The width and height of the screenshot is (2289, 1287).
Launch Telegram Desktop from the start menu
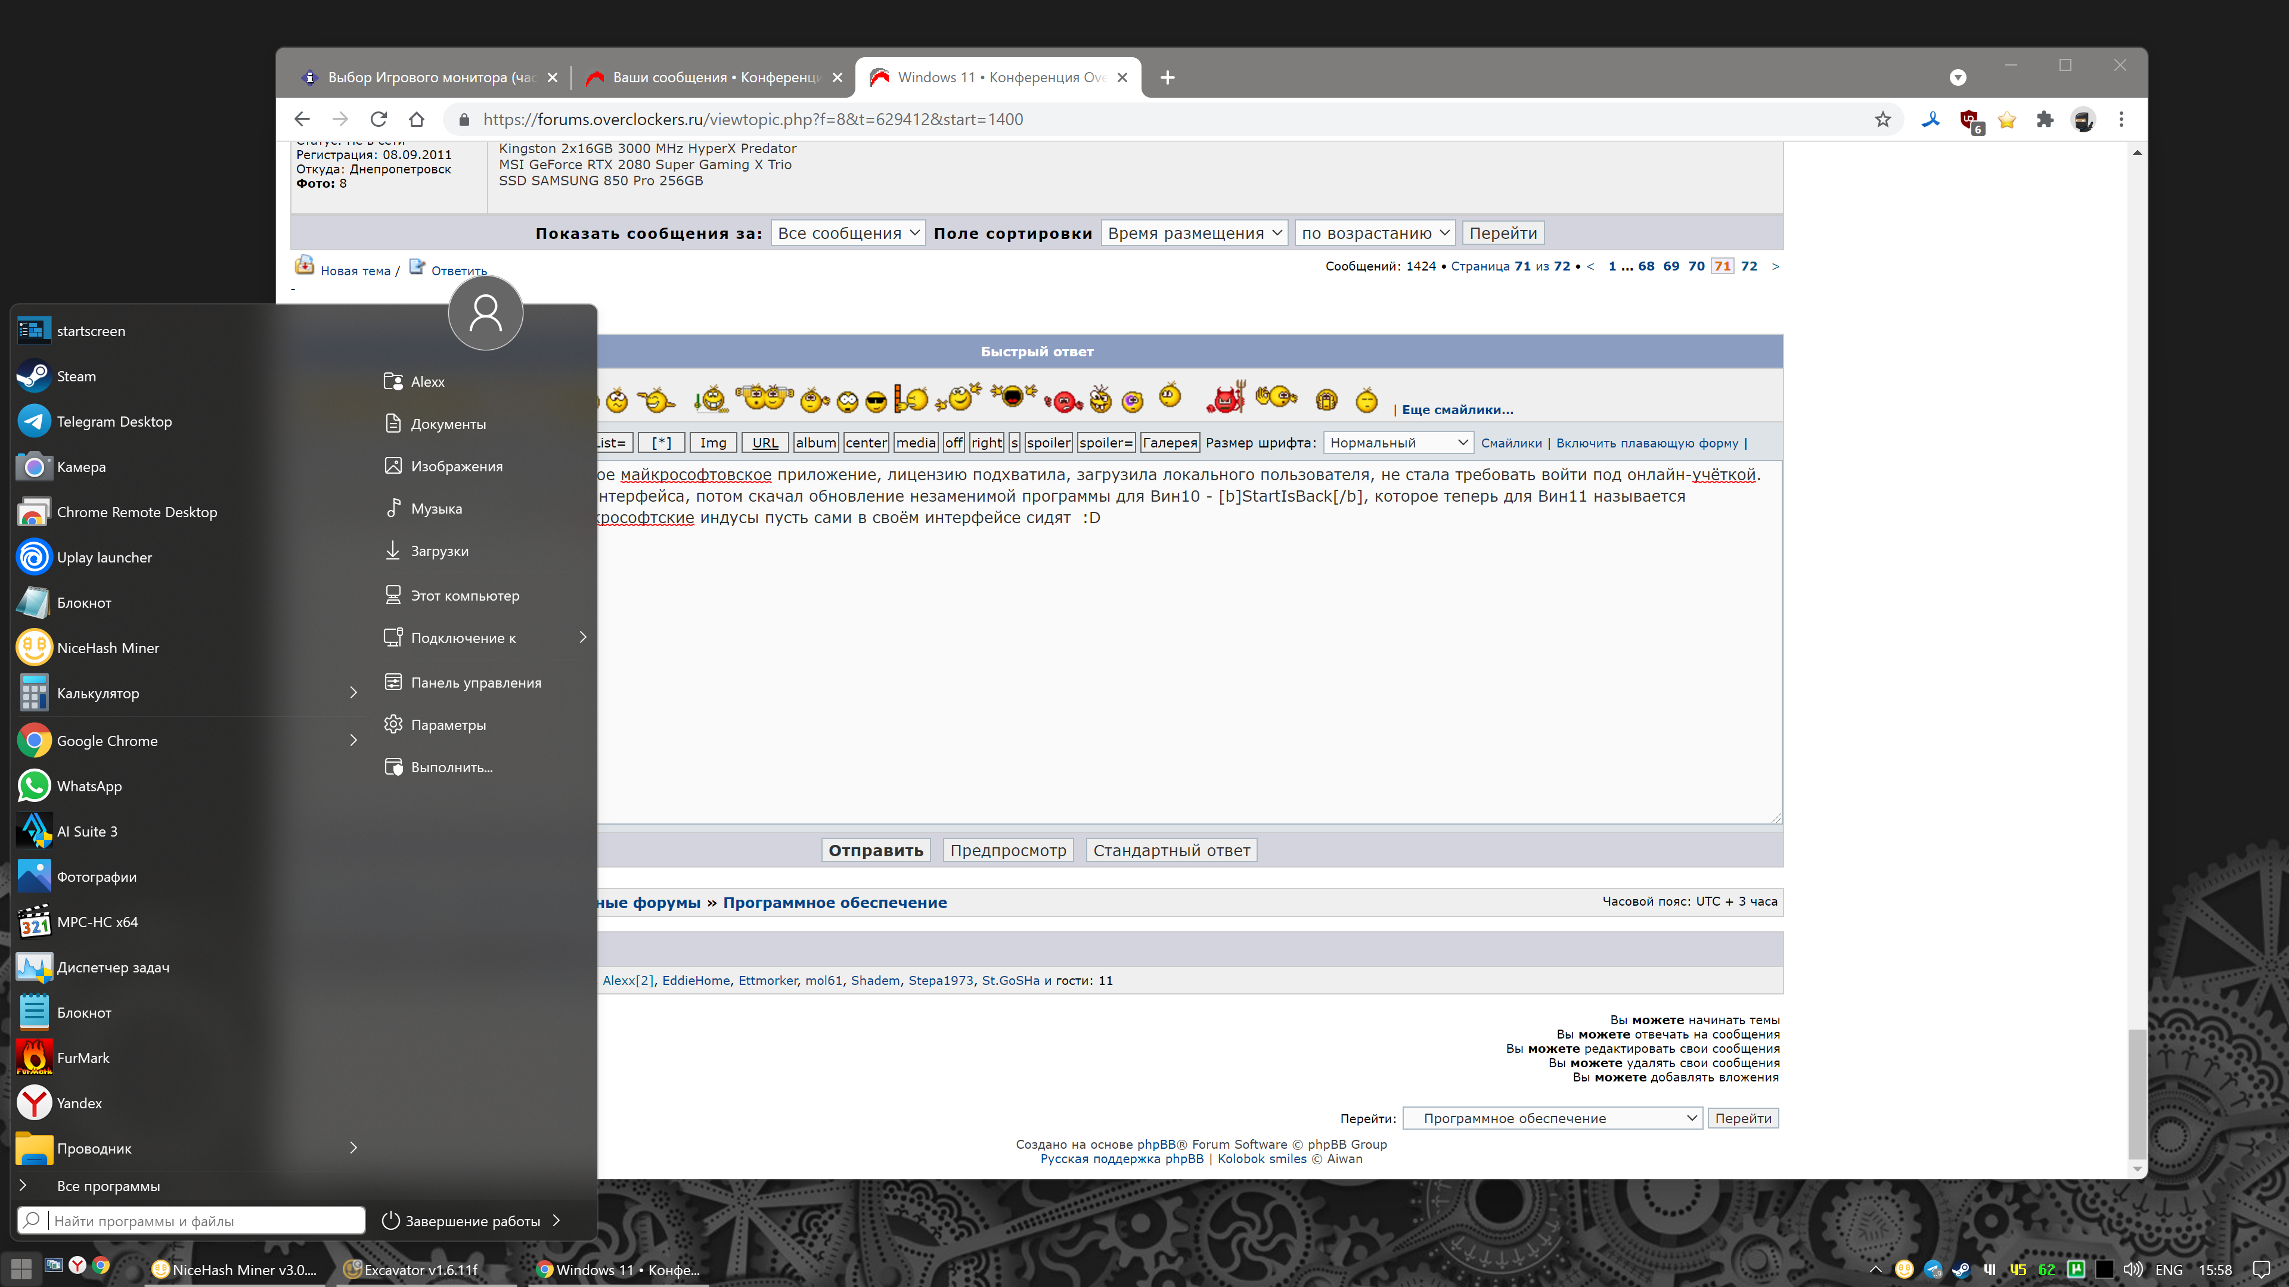(x=114, y=421)
